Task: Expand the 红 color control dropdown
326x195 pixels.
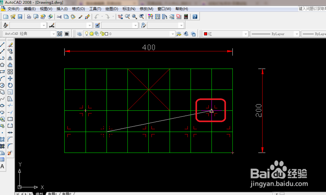Action: tap(245, 34)
